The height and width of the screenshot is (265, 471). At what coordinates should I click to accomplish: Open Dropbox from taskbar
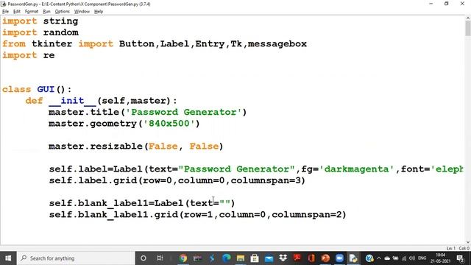click(x=283, y=258)
